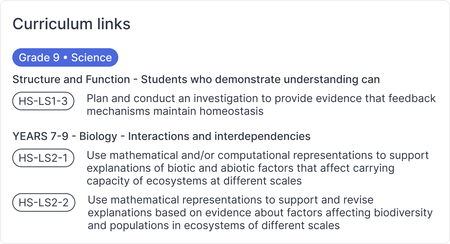Viewport: 450px width, 244px height.
Task: Open the HS-LS2-1 standard code tag
Action: pos(43,158)
